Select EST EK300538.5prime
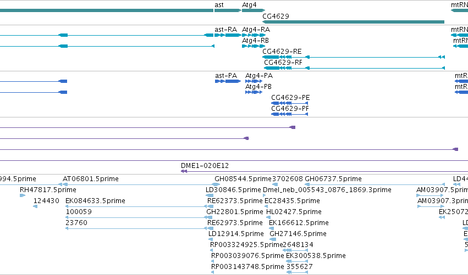 click(316, 256)
